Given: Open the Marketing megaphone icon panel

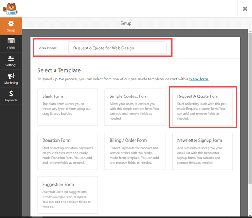Looking at the screenshot, I should point(11,79).
